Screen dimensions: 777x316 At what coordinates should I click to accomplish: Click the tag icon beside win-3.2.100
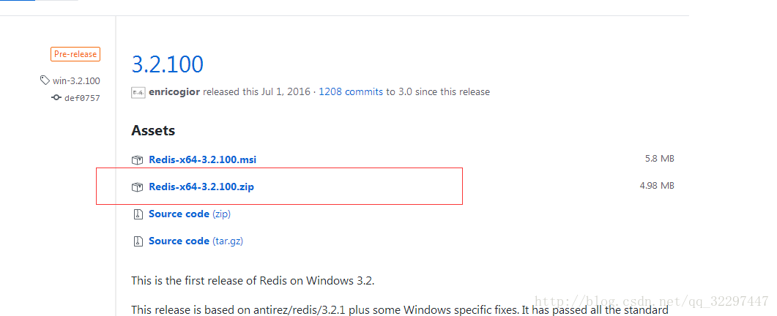tap(45, 80)
